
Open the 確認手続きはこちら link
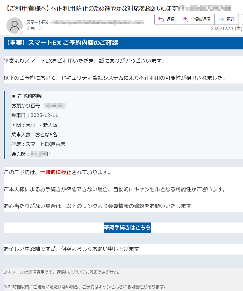coord(127,228)
